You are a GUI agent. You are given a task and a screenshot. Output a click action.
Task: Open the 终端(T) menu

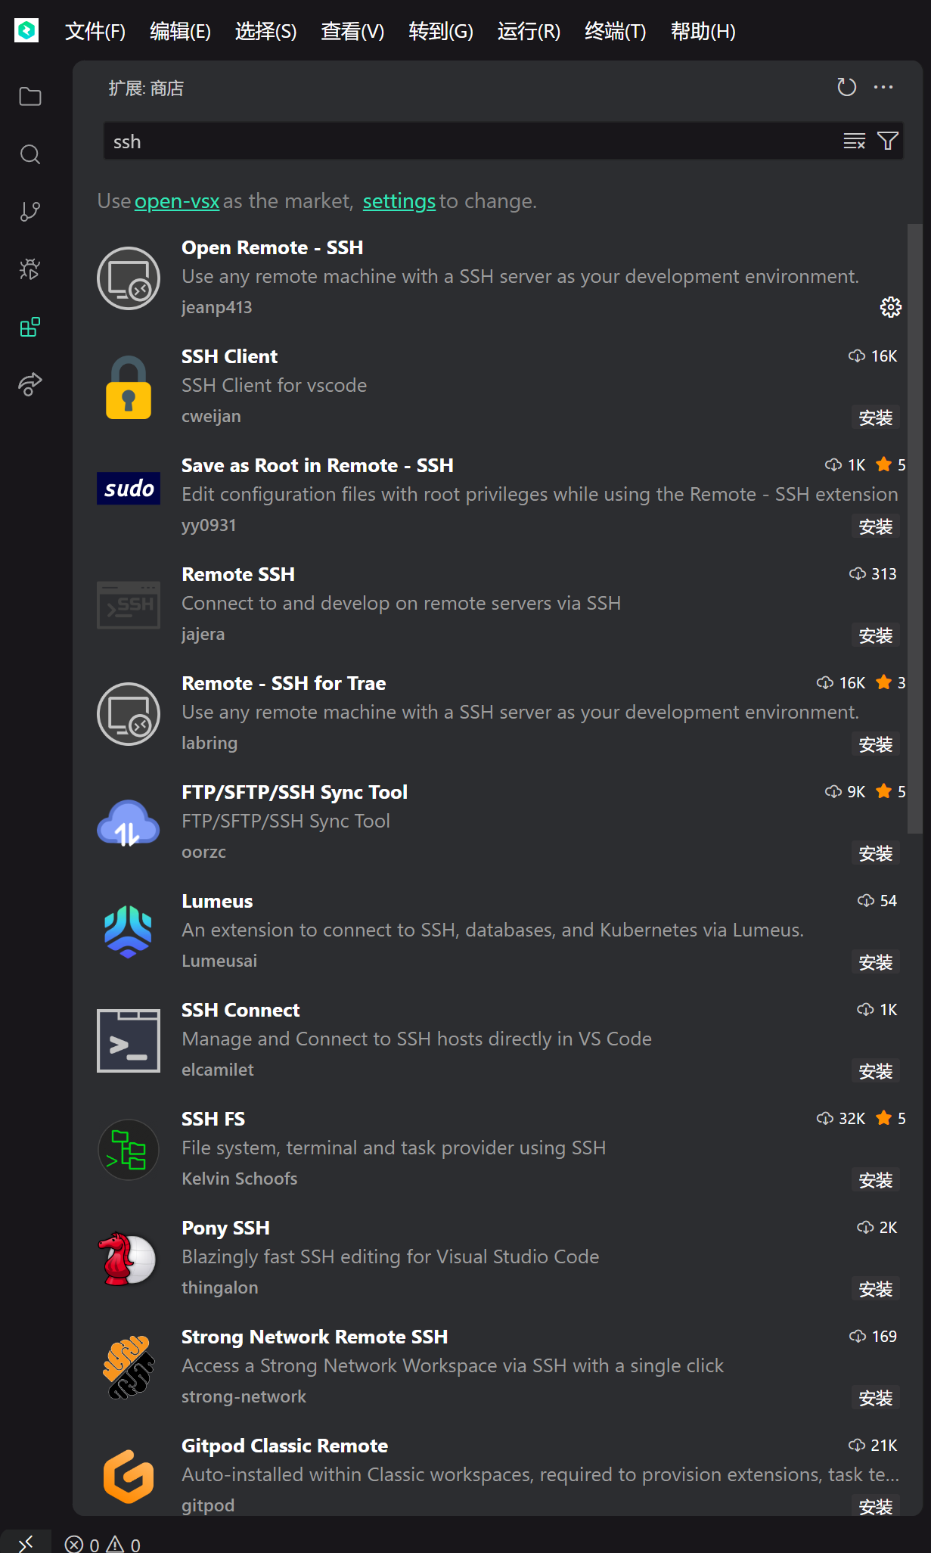pos(615,31)
